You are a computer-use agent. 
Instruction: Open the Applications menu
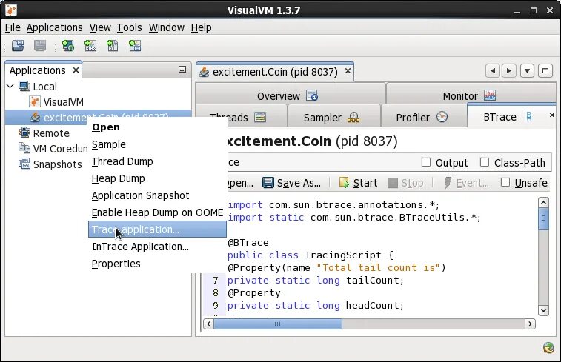54,27
